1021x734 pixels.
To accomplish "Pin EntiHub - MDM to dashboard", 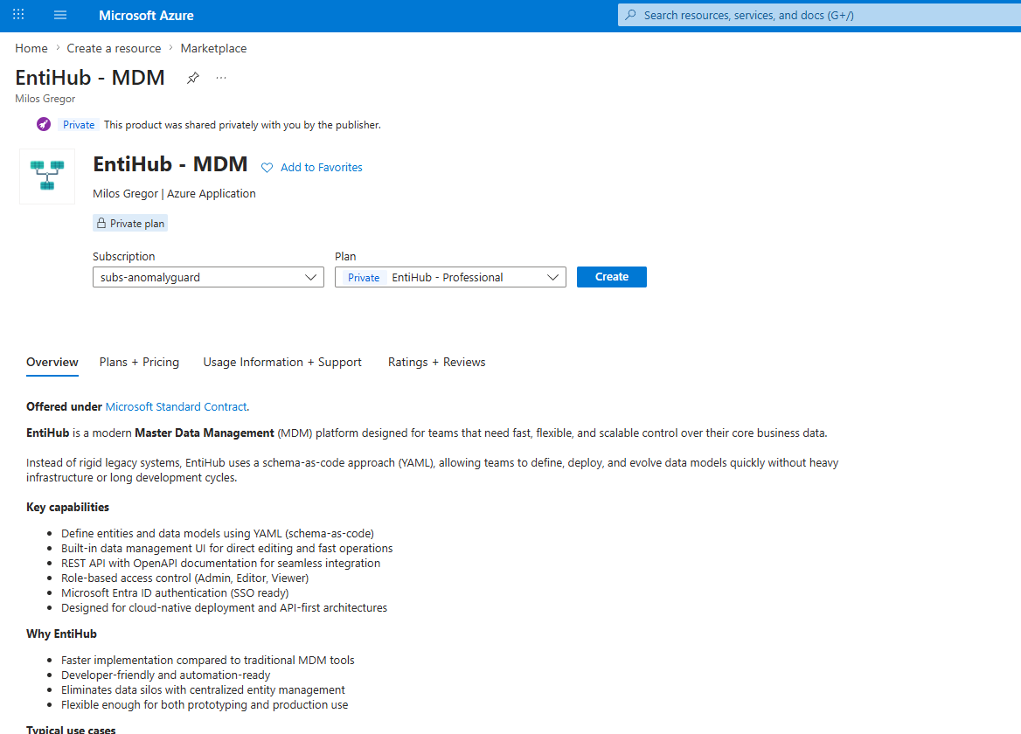I will pyautogui.click(x=192, y=78).
